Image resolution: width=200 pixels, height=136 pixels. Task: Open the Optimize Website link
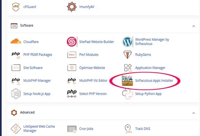click(x=92, y=68)
